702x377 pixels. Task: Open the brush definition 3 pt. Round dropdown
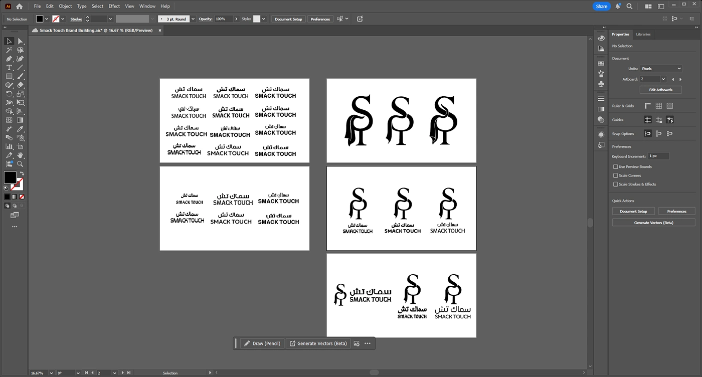[x=193, y=19]
